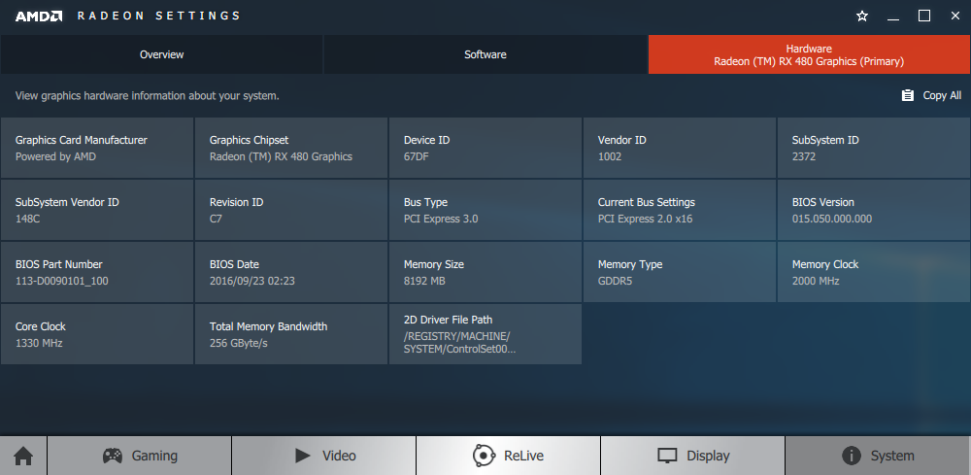Click the Copy All button label
971x475 pixels.
(x=942, y=95)
